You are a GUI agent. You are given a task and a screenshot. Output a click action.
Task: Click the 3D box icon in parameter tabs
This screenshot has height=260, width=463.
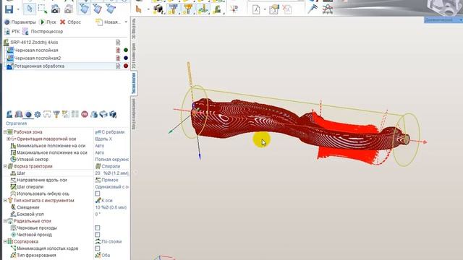(x=103, y=114)
